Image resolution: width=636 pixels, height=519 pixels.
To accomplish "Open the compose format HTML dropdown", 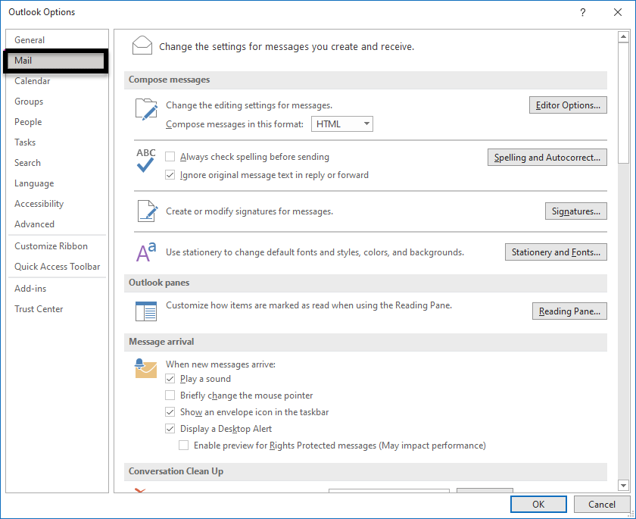I will click(342, 123).
